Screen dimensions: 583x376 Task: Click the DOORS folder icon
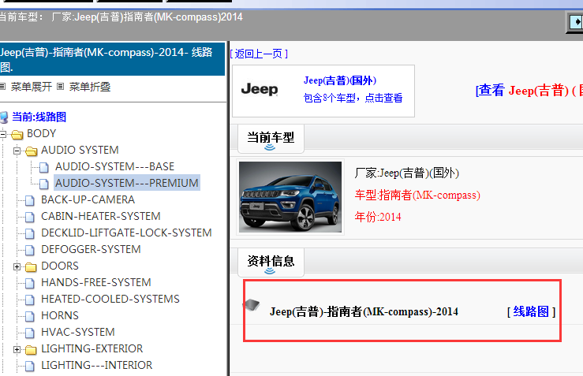point(32,266)
